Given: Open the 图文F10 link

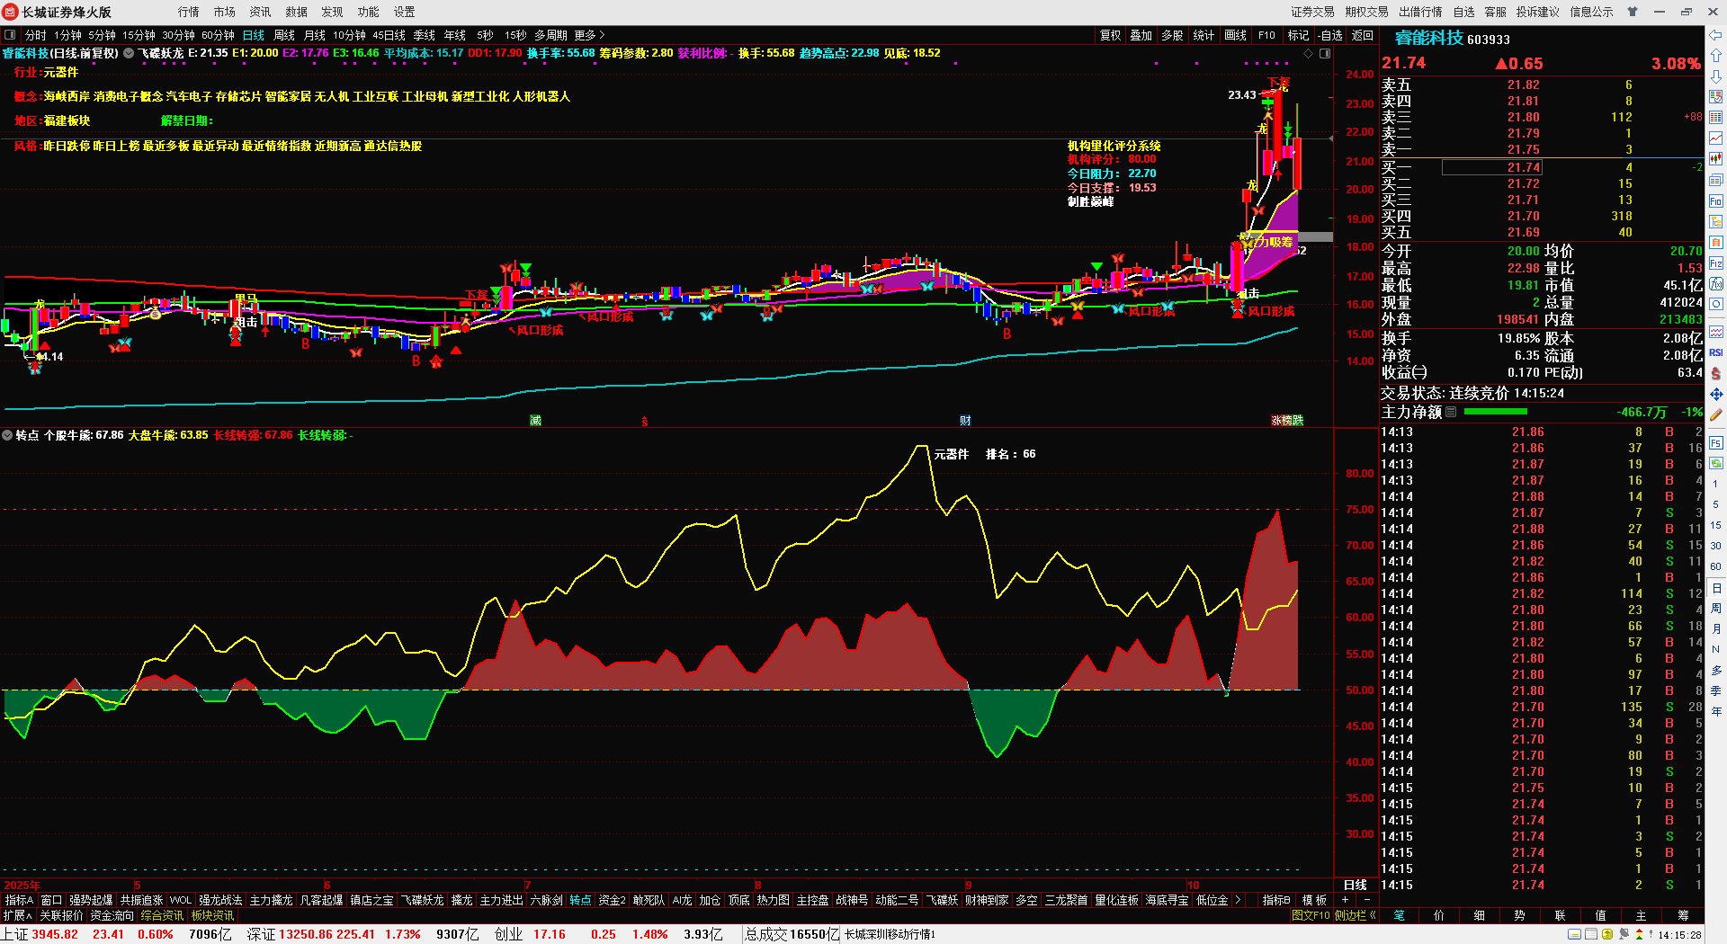Looking at the screenshot, I should click(x=1311, y=915).
